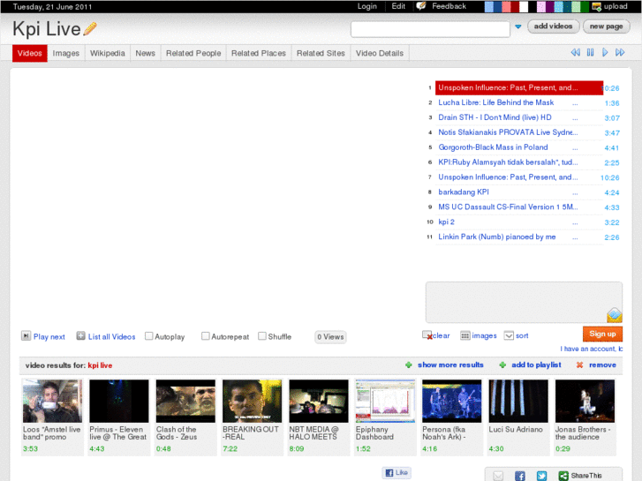
Task: Click the play arrow control
Action: click(605, 52)
